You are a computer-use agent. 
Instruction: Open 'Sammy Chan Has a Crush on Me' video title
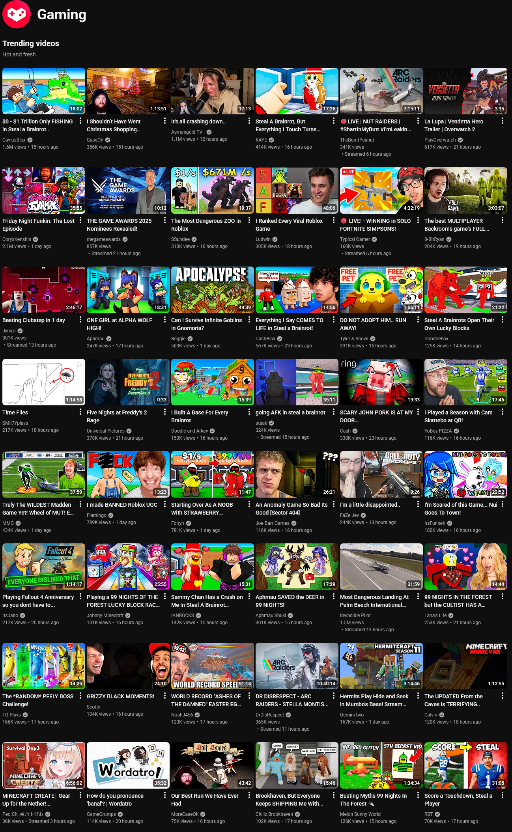(x=207, y=601)
